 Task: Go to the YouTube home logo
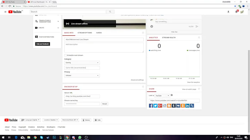point(15,12)
